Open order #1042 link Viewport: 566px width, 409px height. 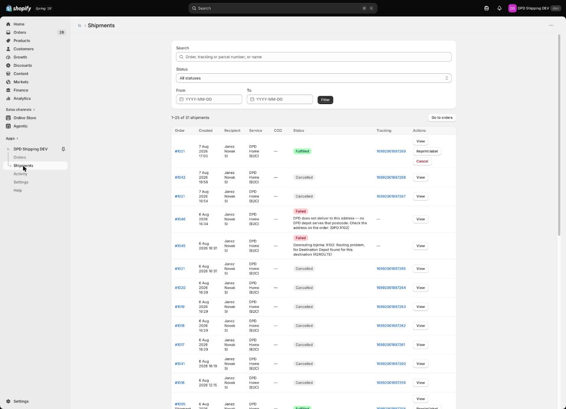[180, 177]
